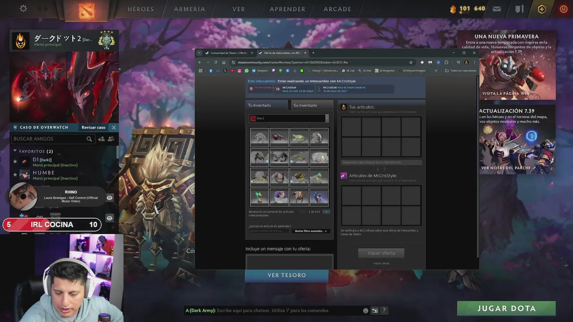Click the browser home icon
This screenshot has height=322, width=573.
(x=224, y=62)
